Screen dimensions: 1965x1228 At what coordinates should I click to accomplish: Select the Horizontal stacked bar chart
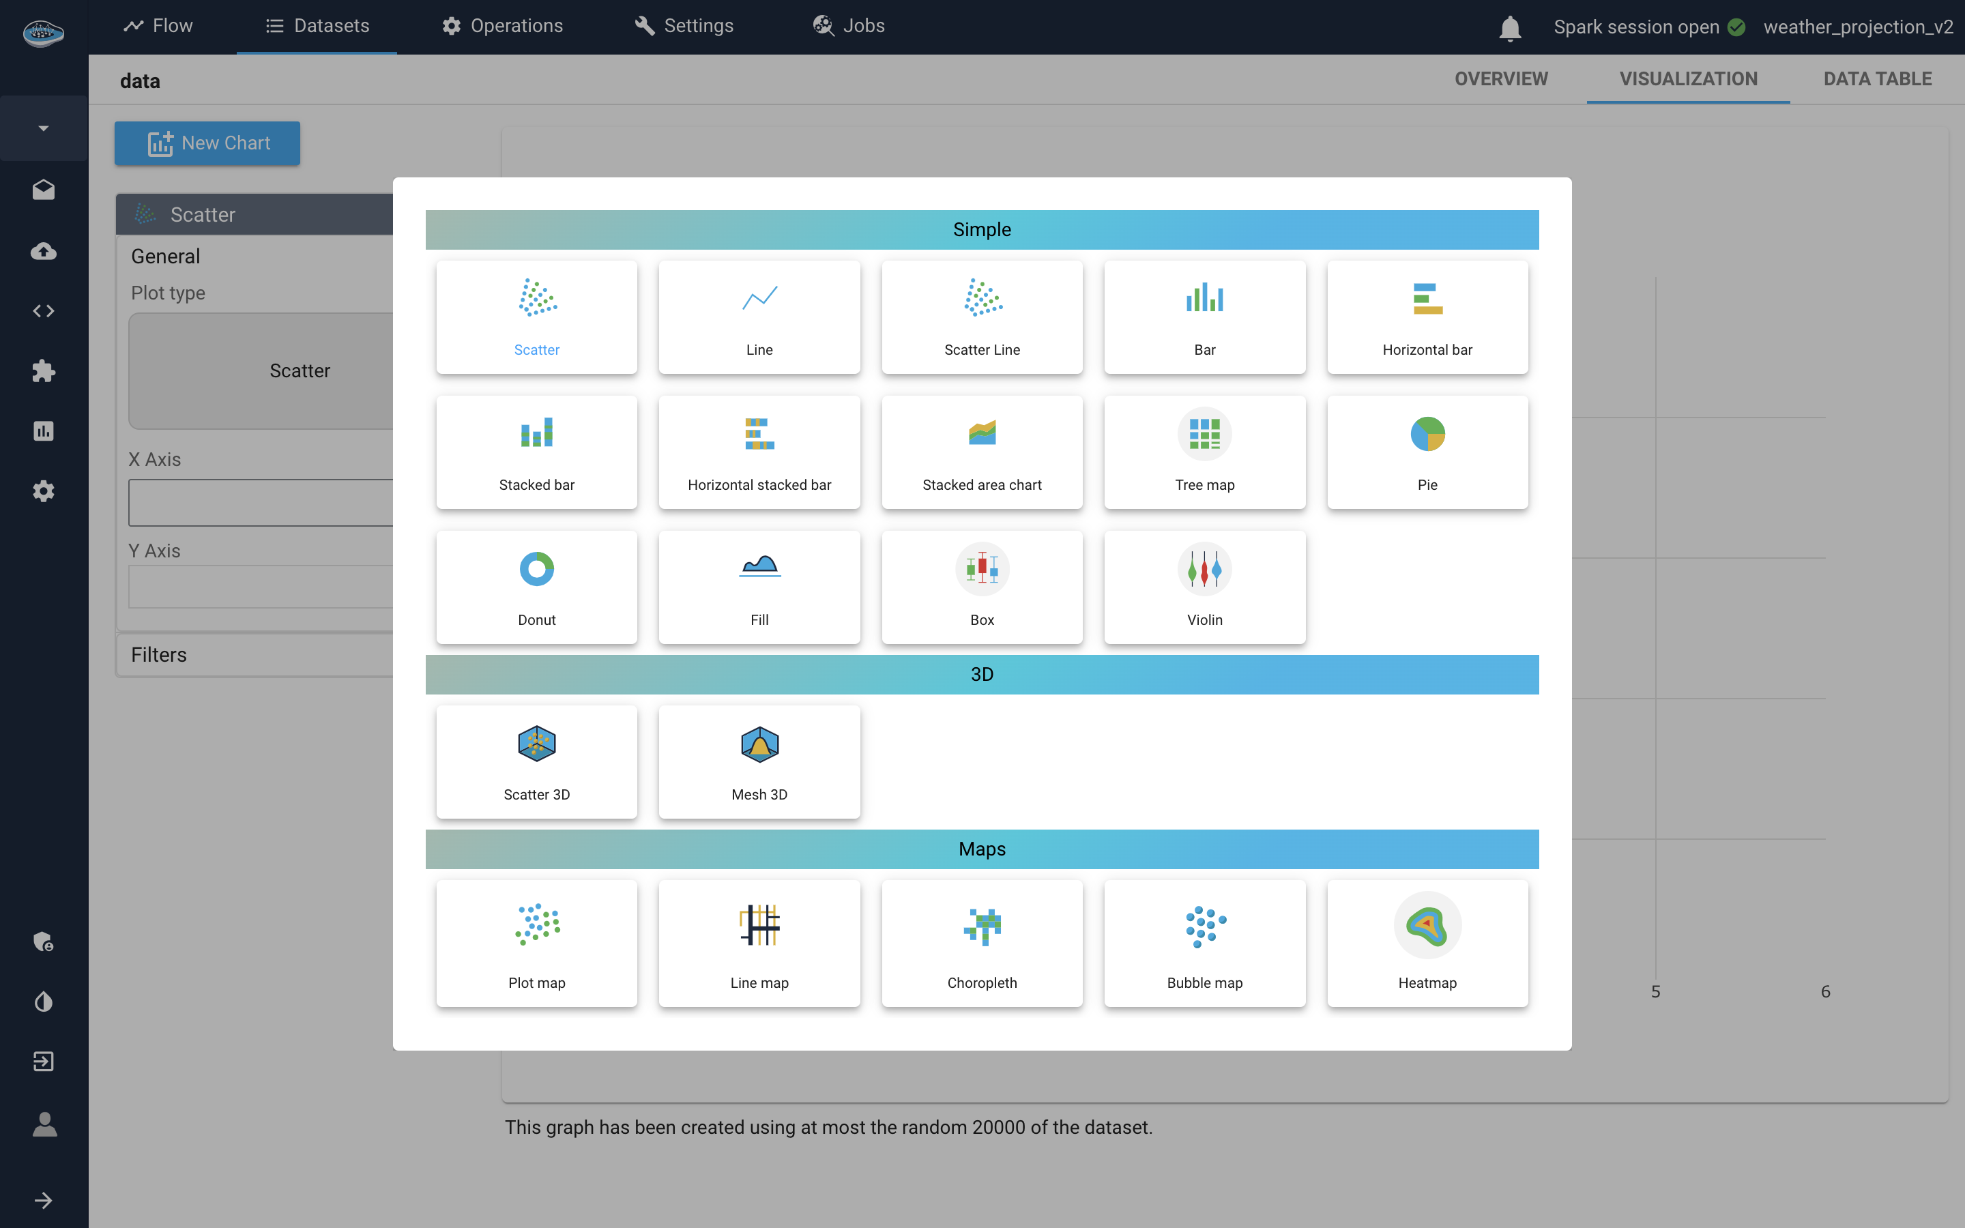click(759, 452)
